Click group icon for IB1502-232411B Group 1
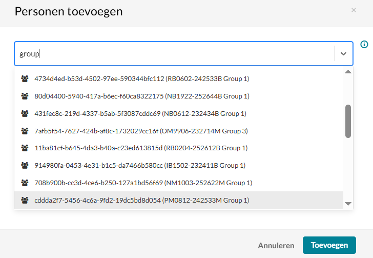Screen dimensions: 373x258 (x=25, y=165)
